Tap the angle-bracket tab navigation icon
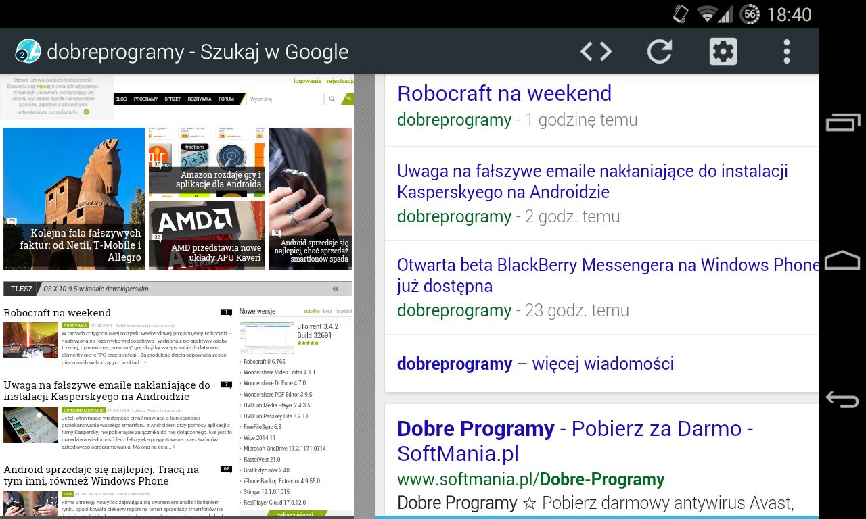 pyautogui.click(x=595, y=51)
